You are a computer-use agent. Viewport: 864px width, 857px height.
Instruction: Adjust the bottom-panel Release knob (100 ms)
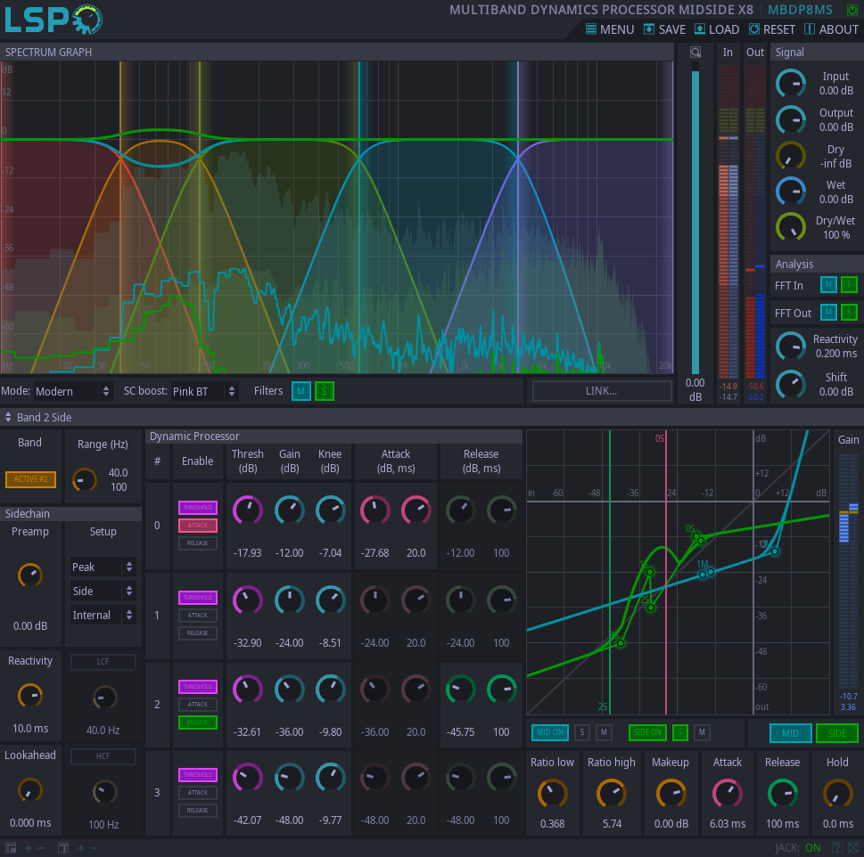click(x=783, y=794)
